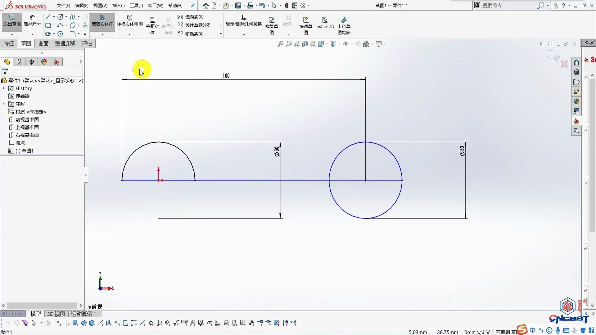The width and height of the screenshot is (596, 335).
Task: Open the Smart Dimension tool
Action: point(32,22)
